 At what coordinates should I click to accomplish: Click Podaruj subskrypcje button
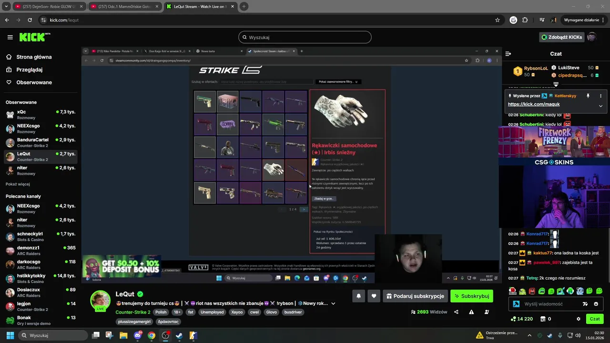415,296
